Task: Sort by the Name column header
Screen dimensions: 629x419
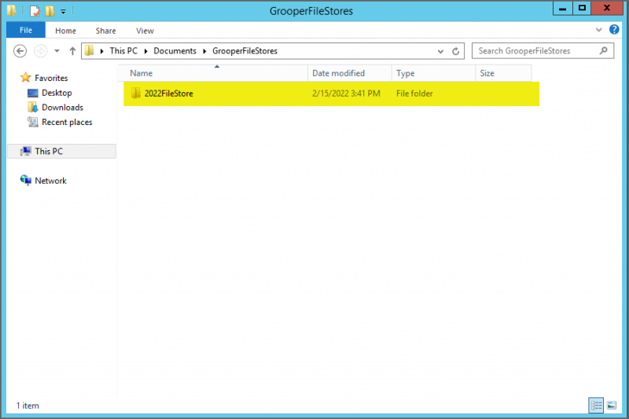Action: pos(215,73)
